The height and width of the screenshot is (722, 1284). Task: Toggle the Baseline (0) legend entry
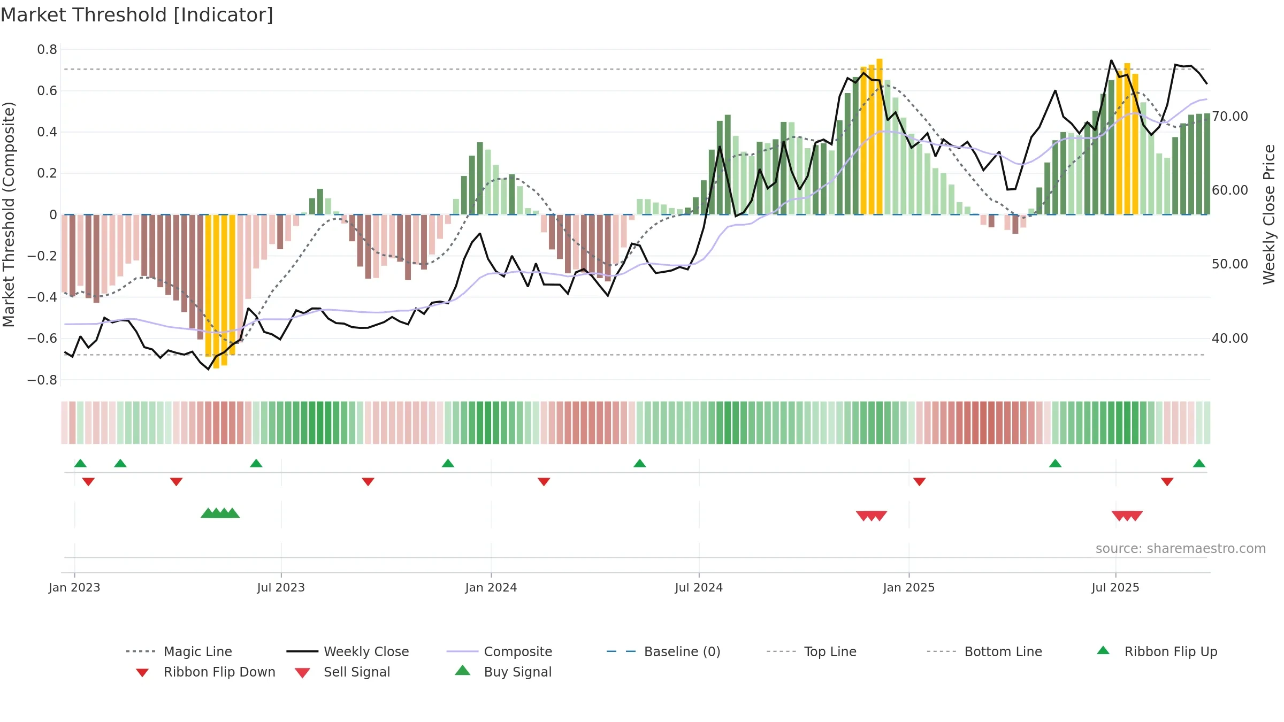(x=663, y=651)
